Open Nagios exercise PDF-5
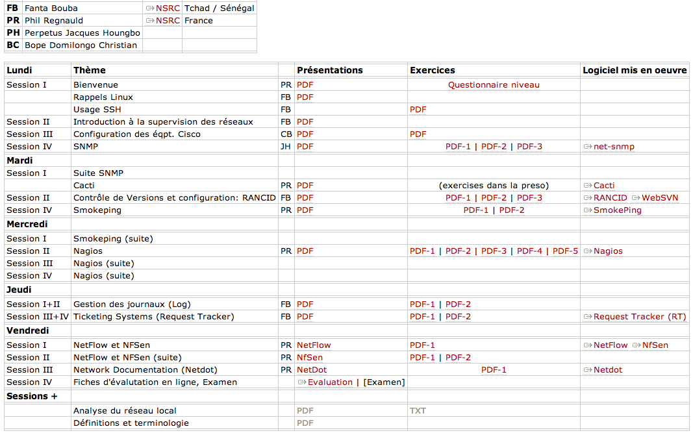Image resolution: width=693 pixels, height=433 pixels. (565, 251)
